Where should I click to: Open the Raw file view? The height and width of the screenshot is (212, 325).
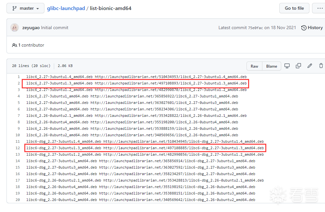[x=254, y=66]
